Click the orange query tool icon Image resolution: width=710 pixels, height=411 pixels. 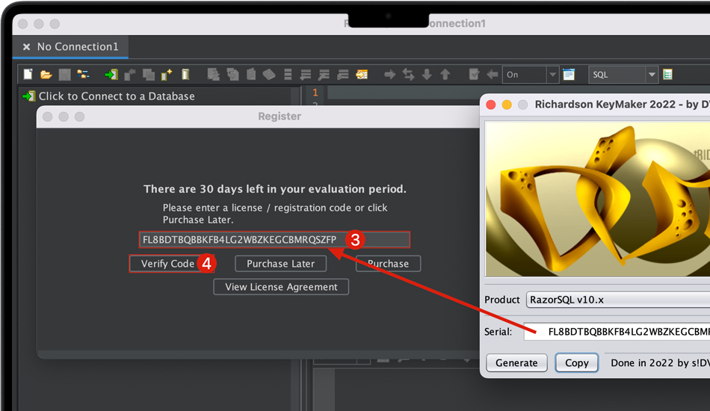coord(362,75)
